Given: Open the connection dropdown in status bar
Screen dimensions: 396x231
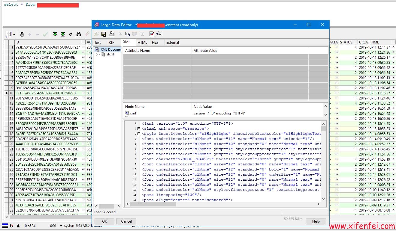Looking at the screenshot, I should [x=61, y=226].
